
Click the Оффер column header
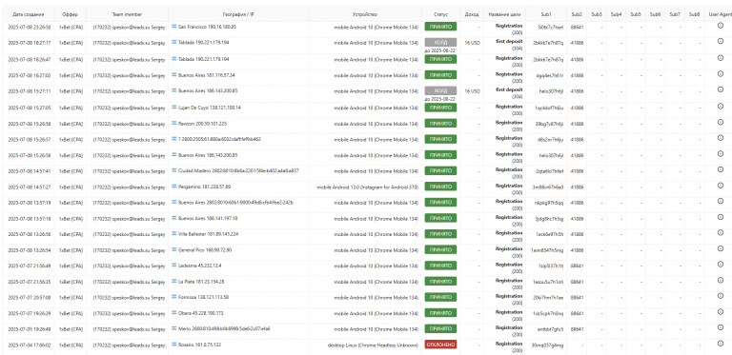[71, 14]
